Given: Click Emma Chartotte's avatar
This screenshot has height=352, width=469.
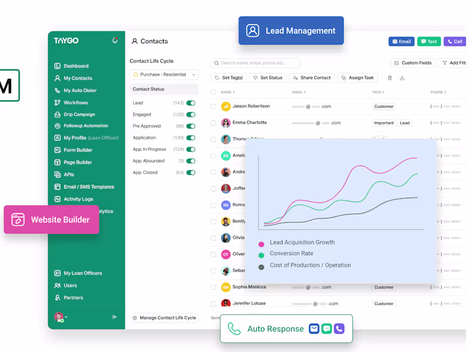Looking at the screenshot, I should (x=226, y=123).
